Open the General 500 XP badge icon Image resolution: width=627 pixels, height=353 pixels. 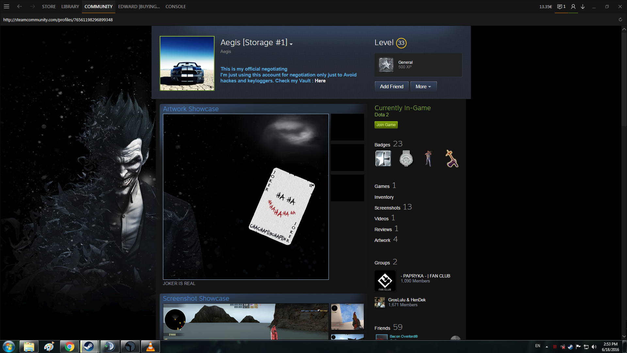tap(386, 65)
